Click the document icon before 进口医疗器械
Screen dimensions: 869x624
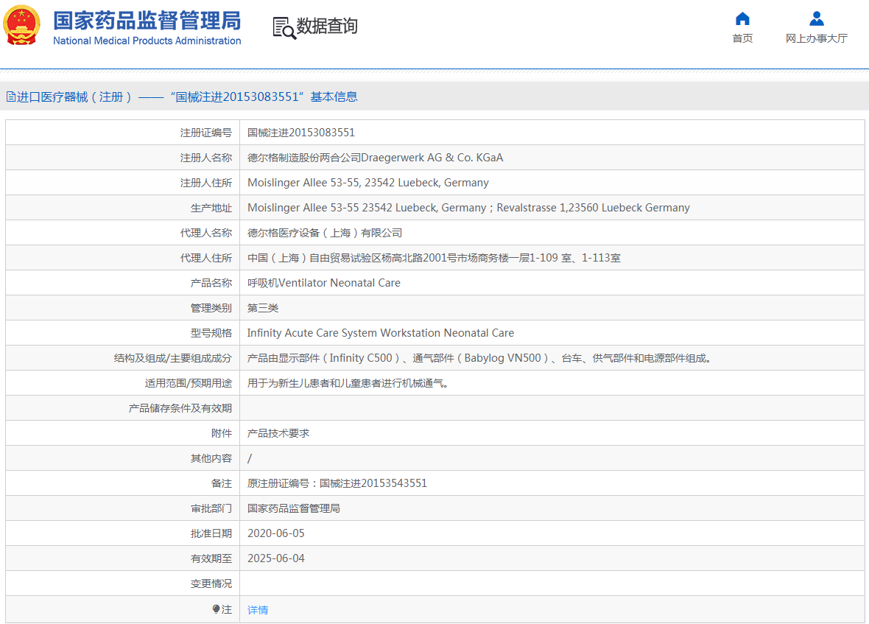(x=10, y=97)
